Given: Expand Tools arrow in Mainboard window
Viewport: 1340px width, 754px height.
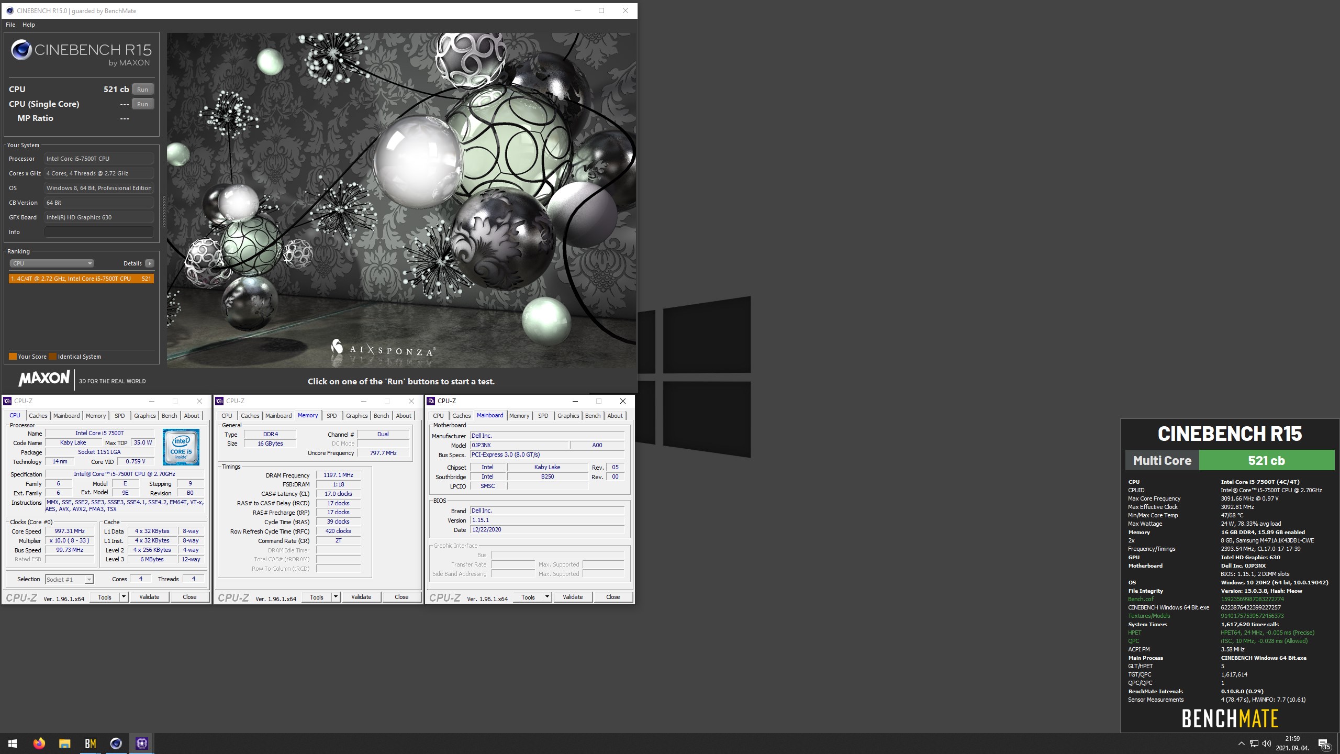Looking at the screenshot, I should [x=548, y=597].
